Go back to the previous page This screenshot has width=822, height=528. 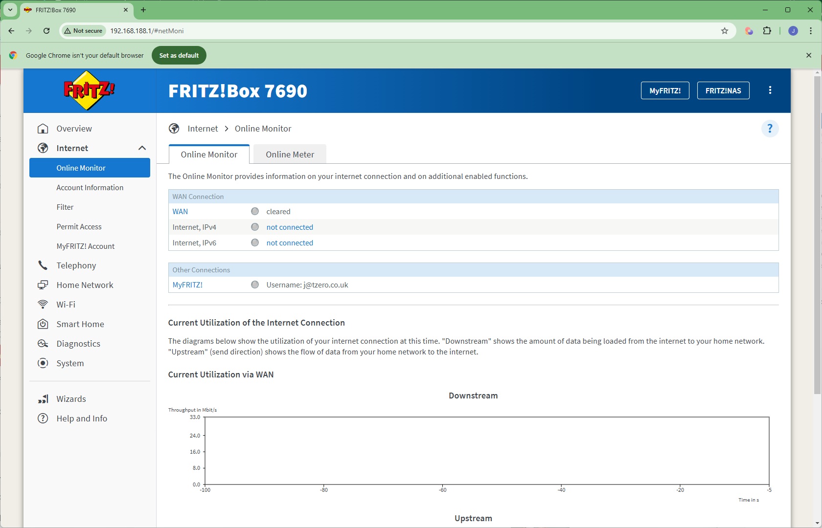tap(11, 31)
